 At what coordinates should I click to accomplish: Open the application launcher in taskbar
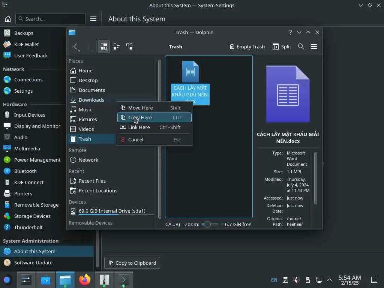[x=7, y=280]
